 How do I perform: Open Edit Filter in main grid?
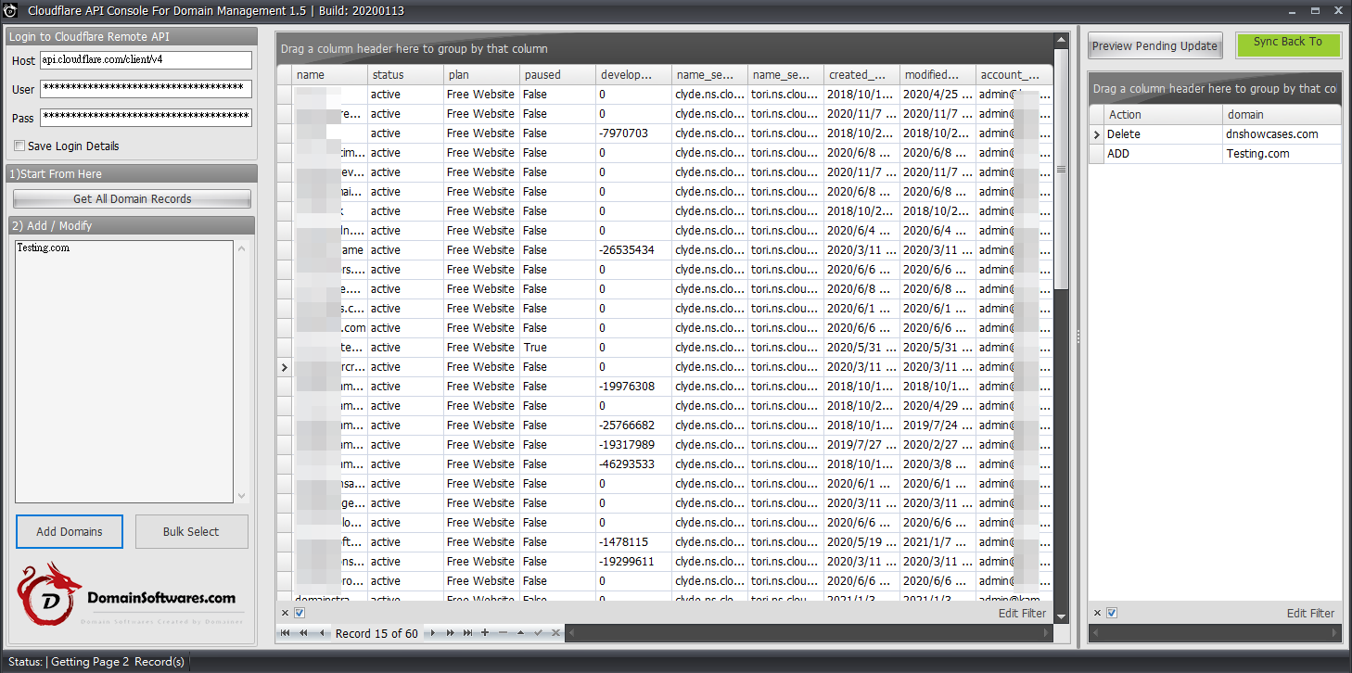1022,613
